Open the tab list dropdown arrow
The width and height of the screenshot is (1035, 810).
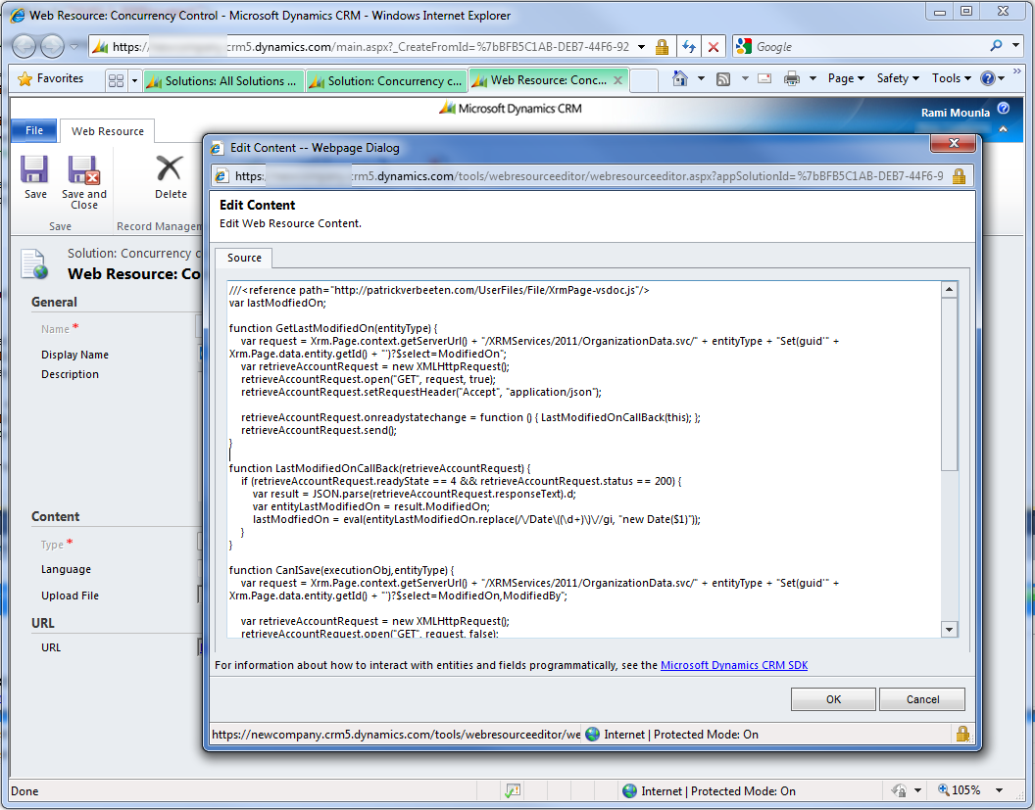tap(134, 80)
